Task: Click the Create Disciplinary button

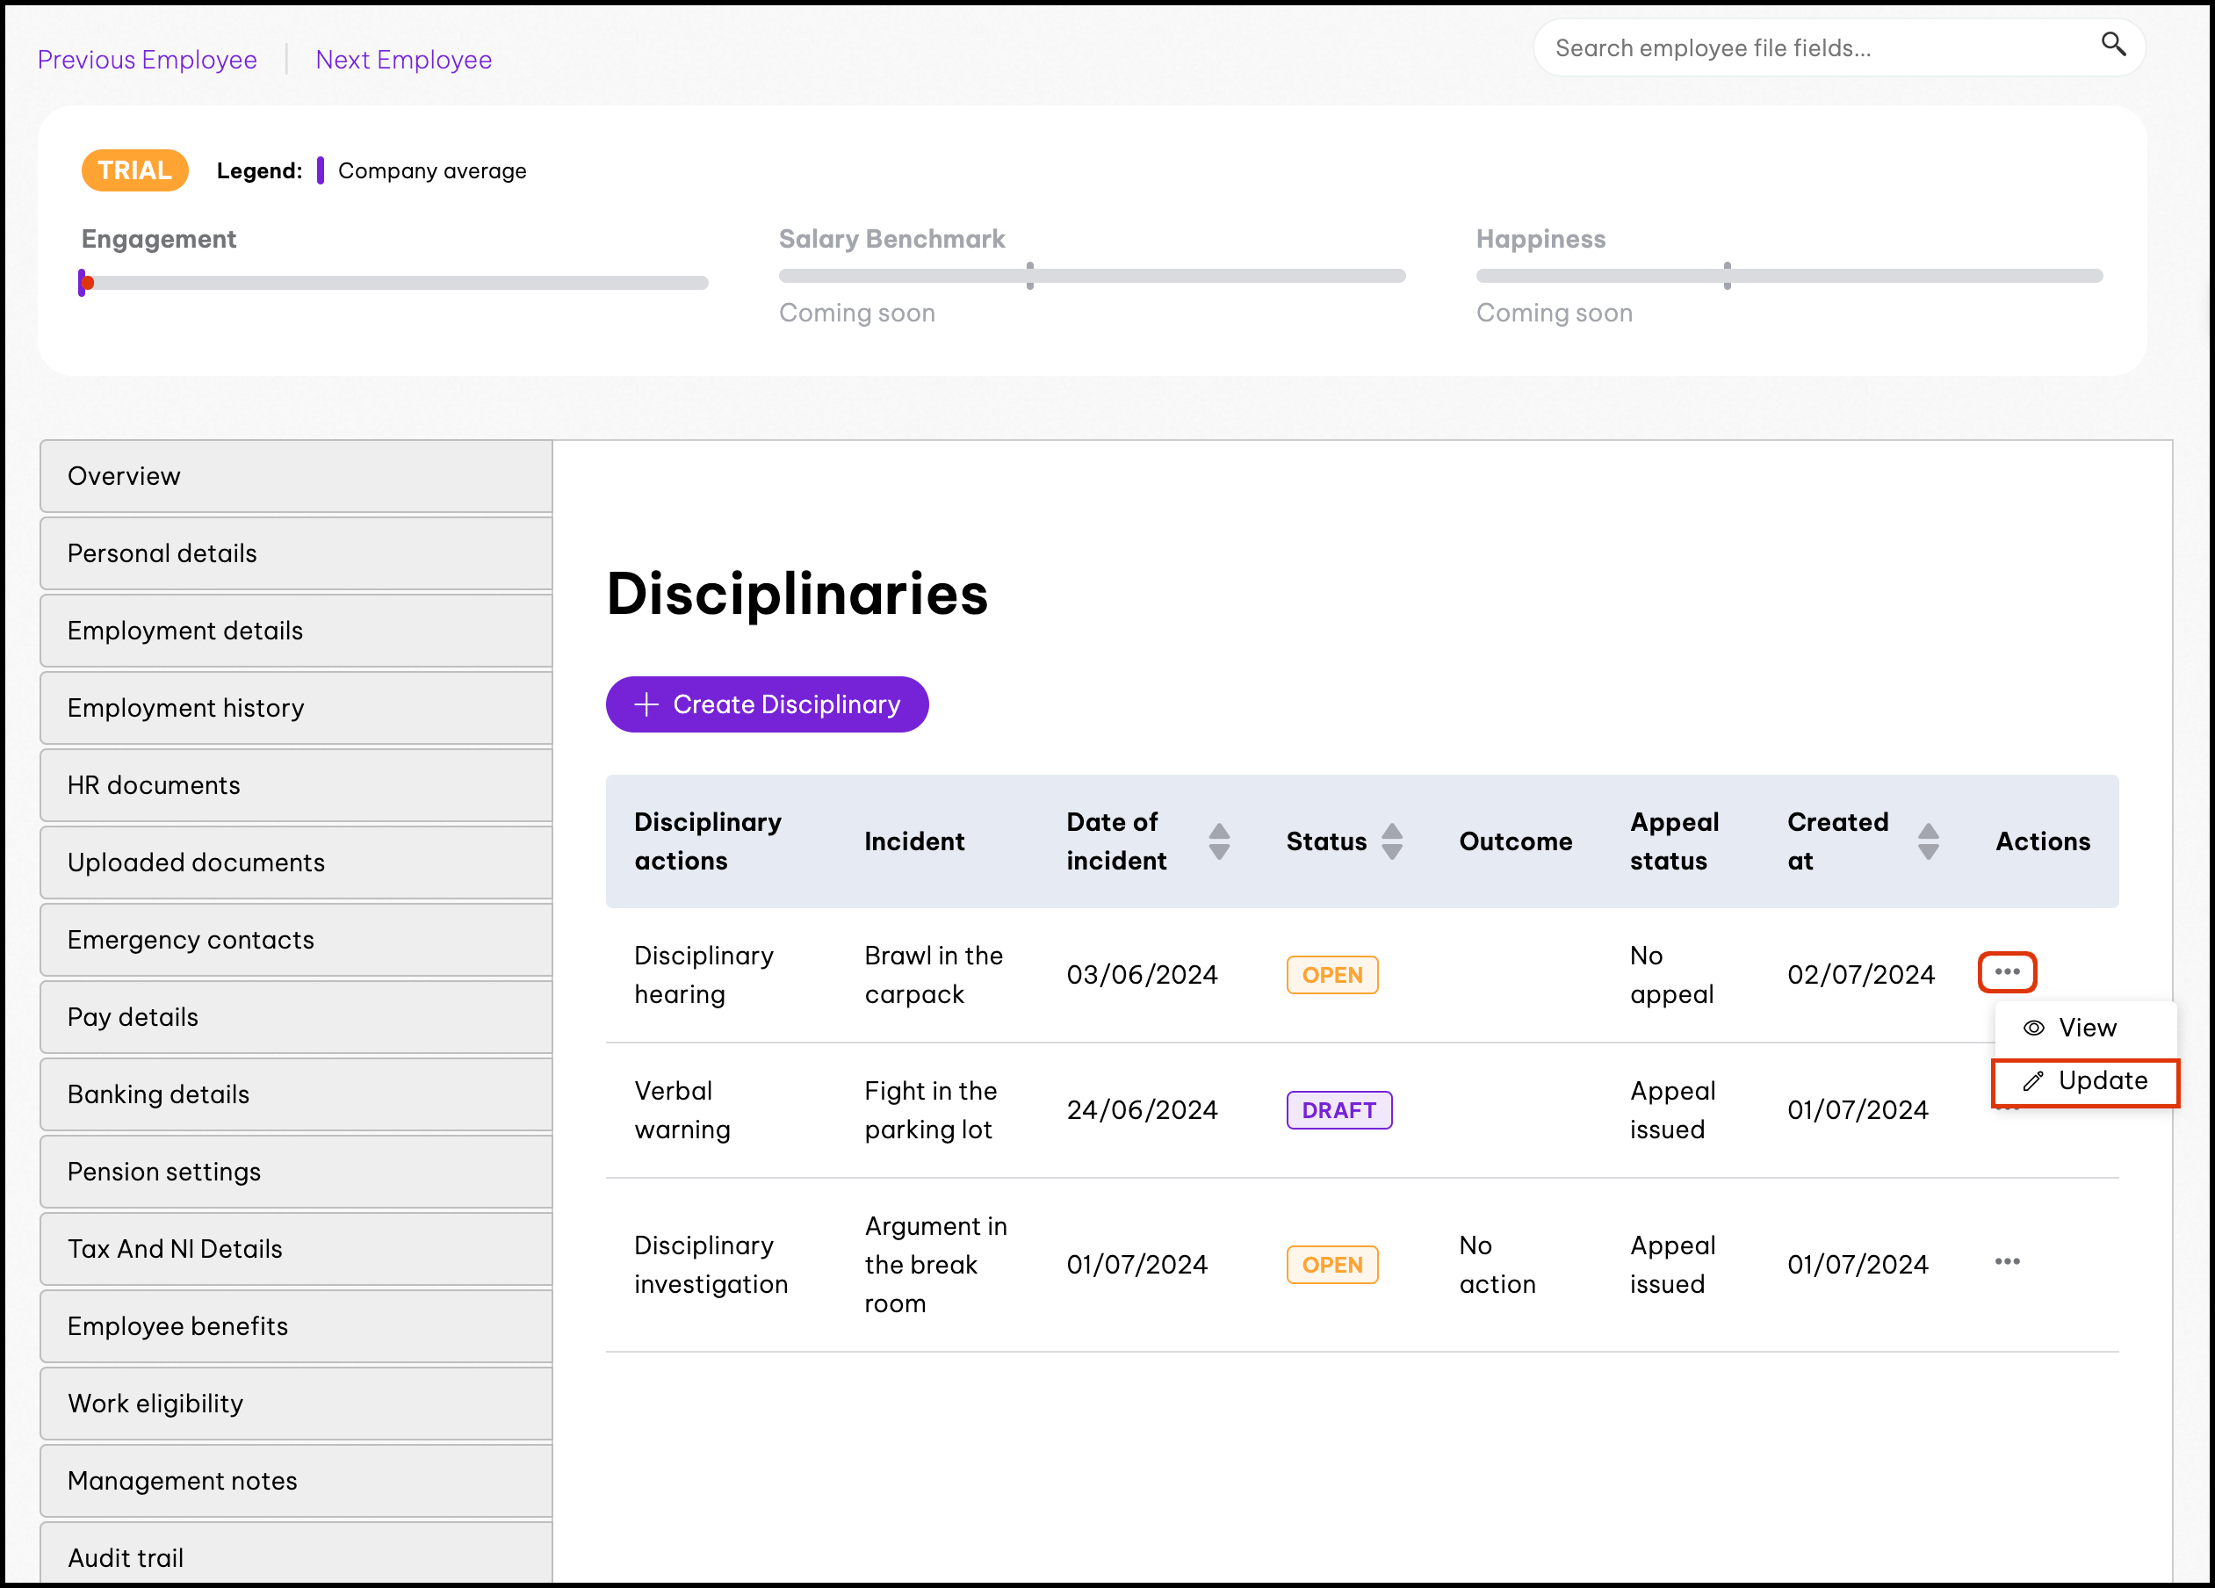Action: 767,704
